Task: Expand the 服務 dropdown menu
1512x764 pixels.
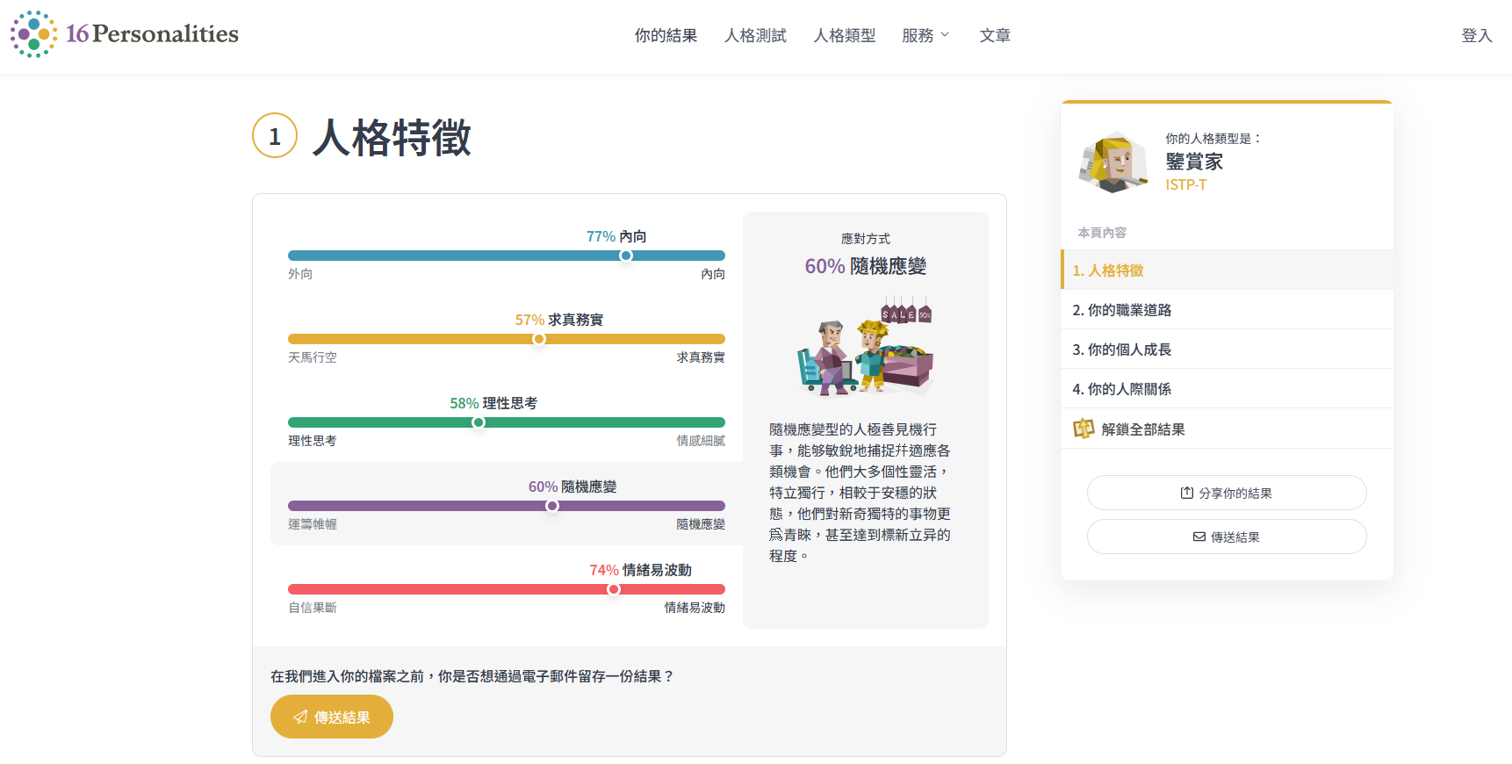Action: (x=925, y=35)
